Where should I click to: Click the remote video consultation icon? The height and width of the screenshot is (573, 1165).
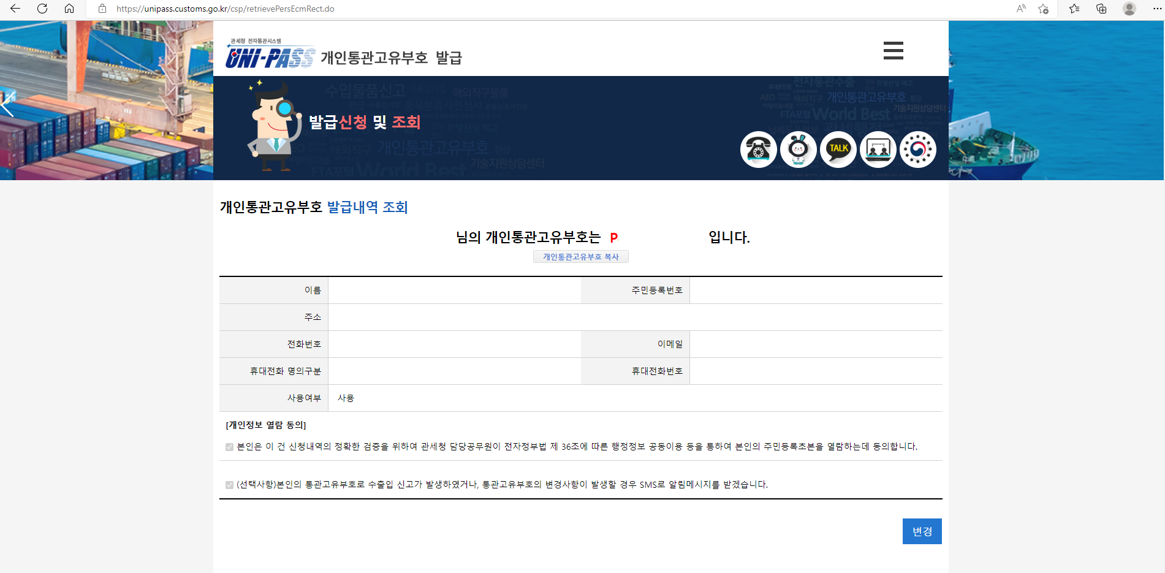(878, 150)
